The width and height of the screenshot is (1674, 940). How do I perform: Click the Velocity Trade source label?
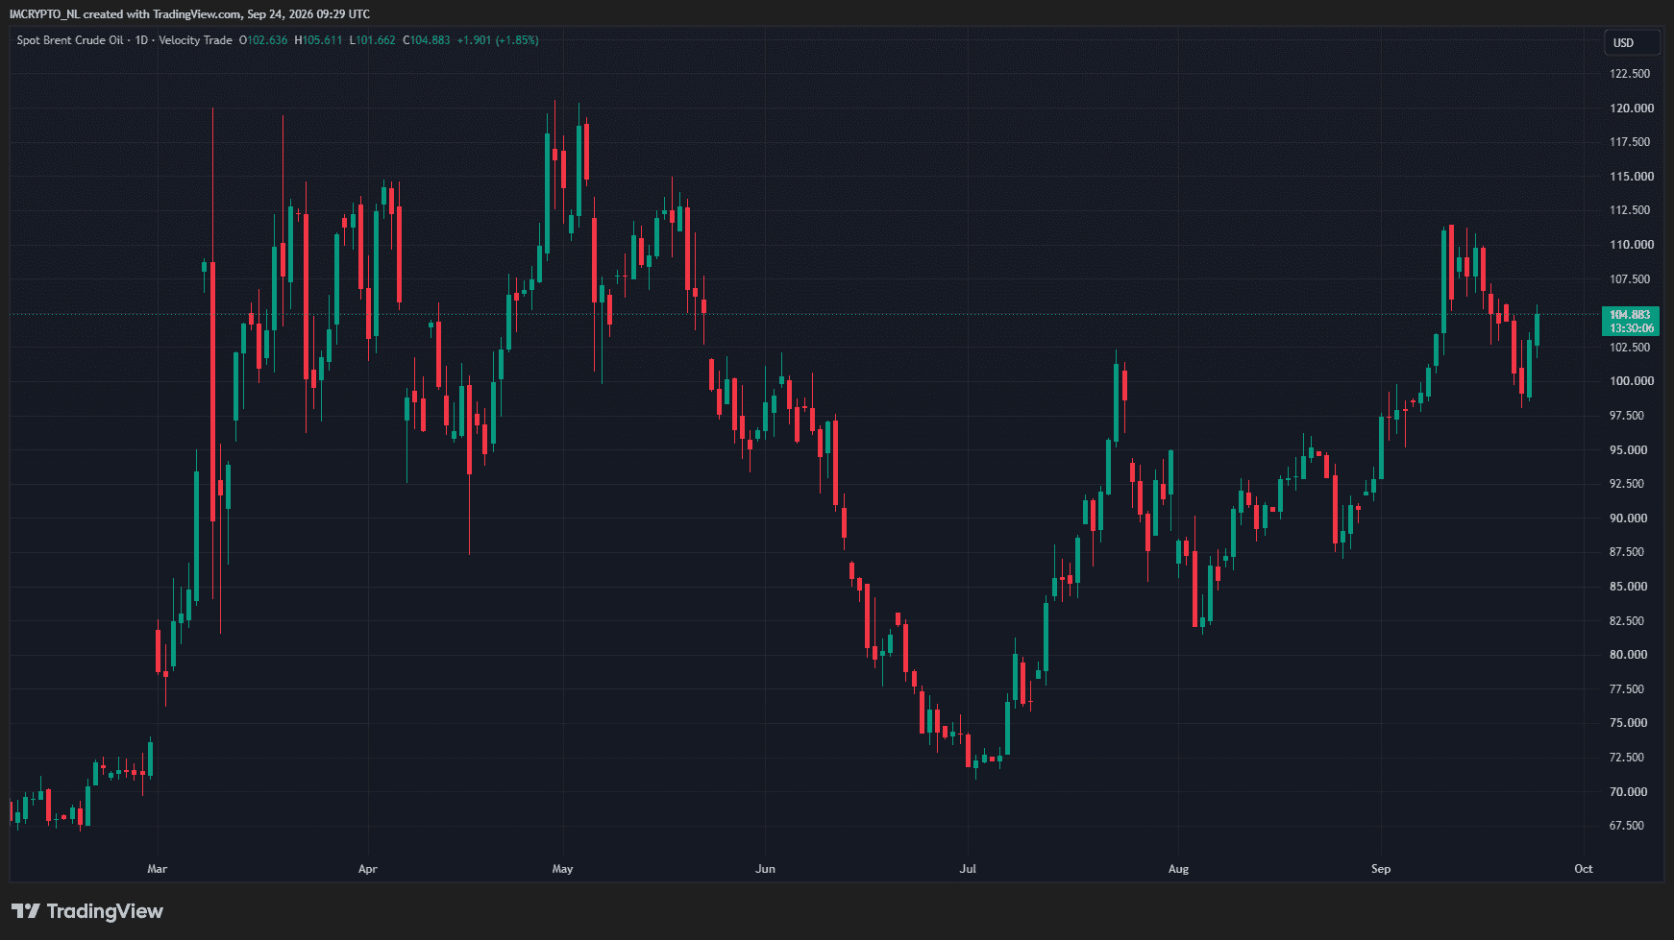(195, 40)
